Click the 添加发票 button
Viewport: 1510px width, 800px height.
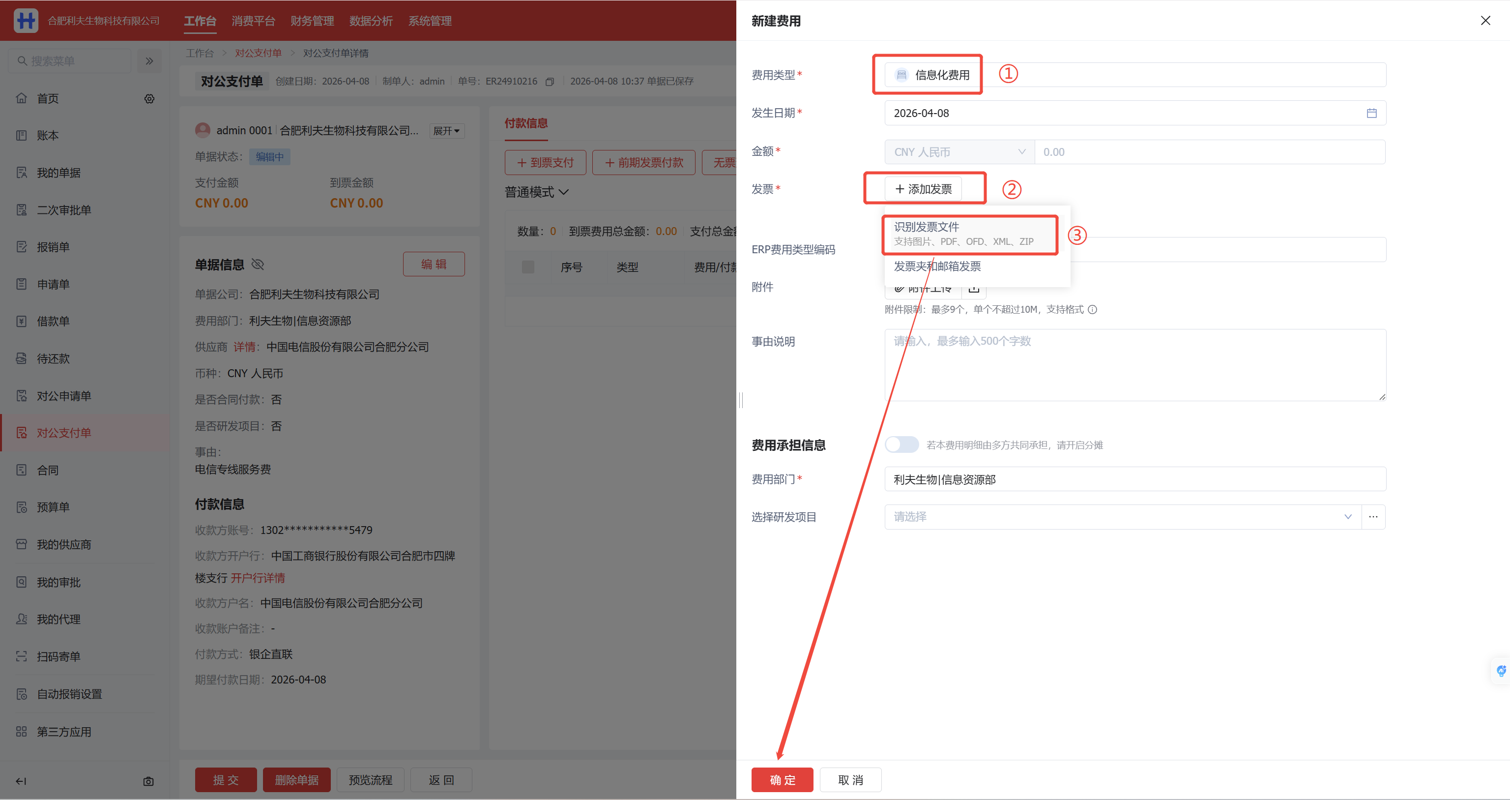tap(923, 189)
